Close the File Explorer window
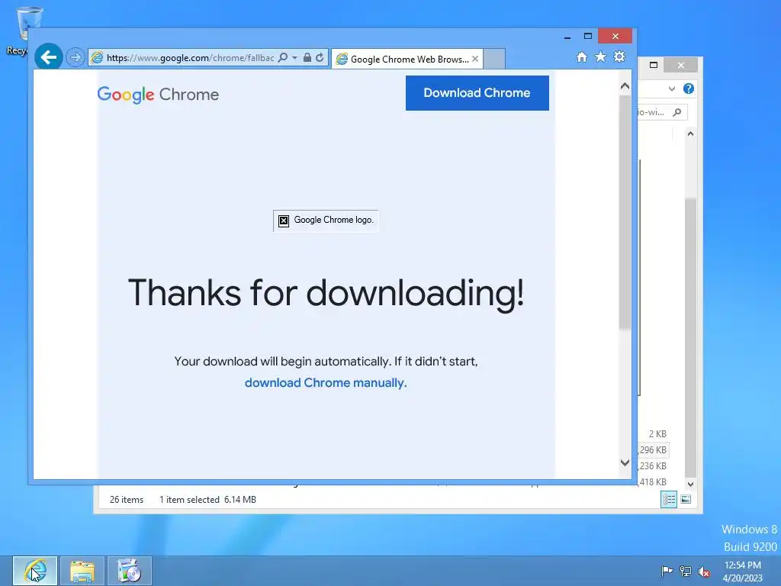Screen dimensions: 781x586 [x=681, y=65]
